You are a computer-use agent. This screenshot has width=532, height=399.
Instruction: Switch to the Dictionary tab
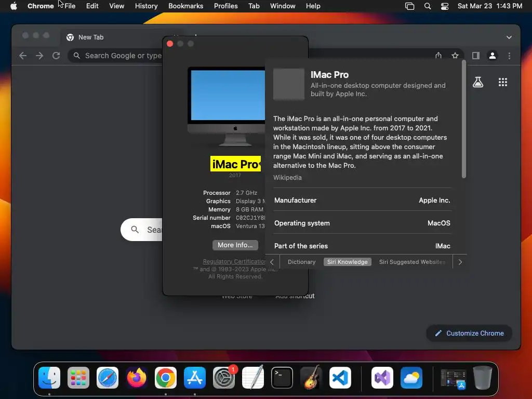point(302,262)
